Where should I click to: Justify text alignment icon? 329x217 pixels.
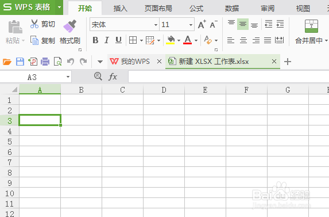(268, 40)
